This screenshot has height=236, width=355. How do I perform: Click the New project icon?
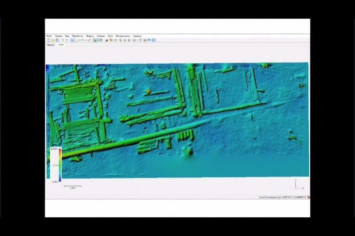coord(49,40)
